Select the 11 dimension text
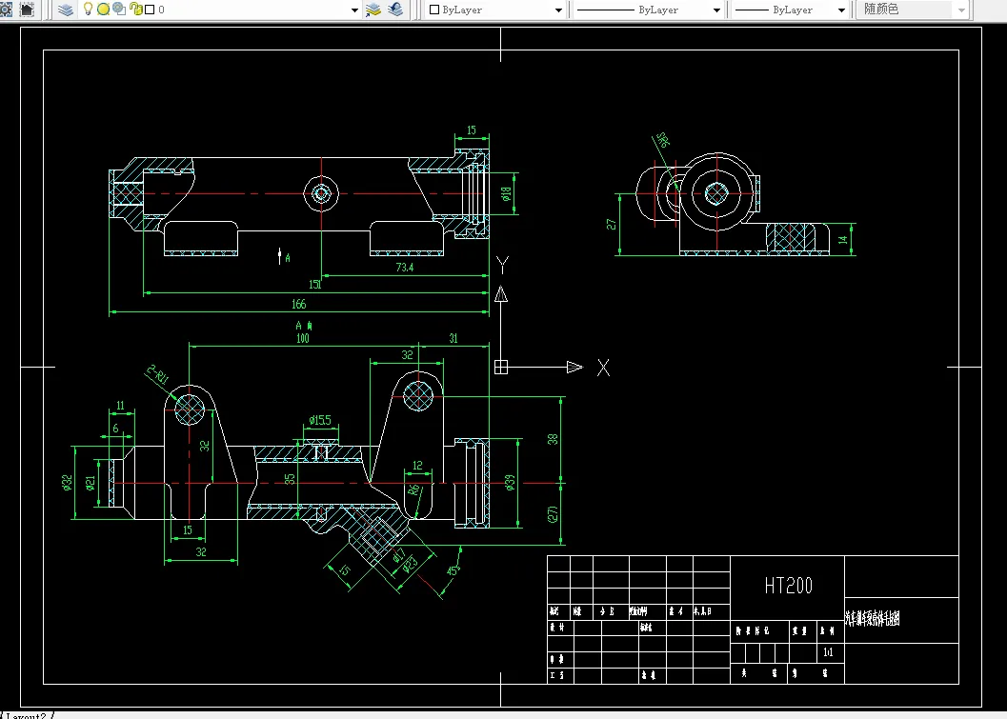 (120, 406)
